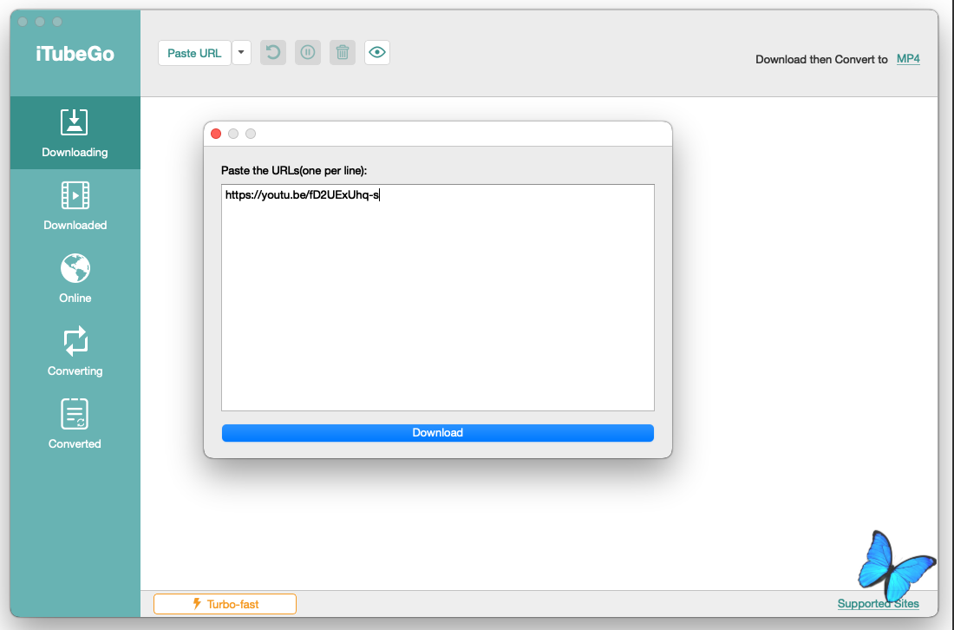954x630 pixels.
Task: Open the Converted section in the sidebar
Action: coord(75,425)
